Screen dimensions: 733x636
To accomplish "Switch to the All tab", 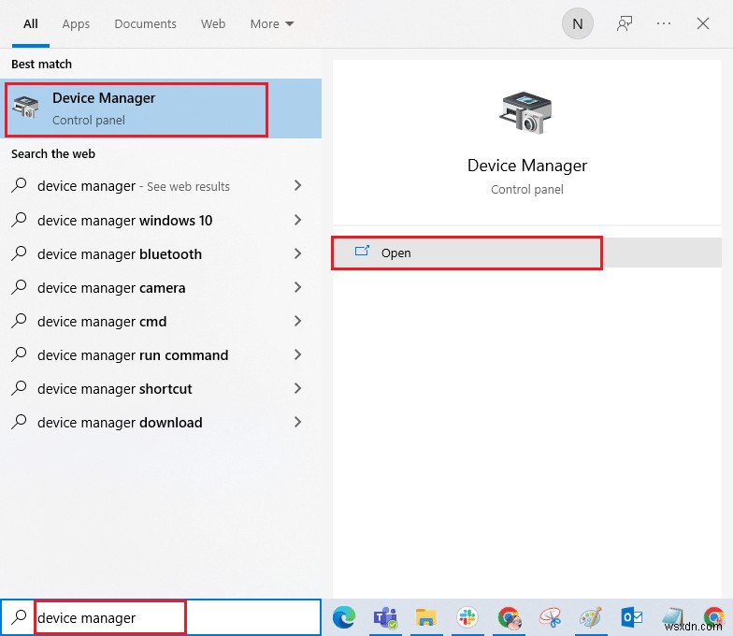I will (31, 24).
